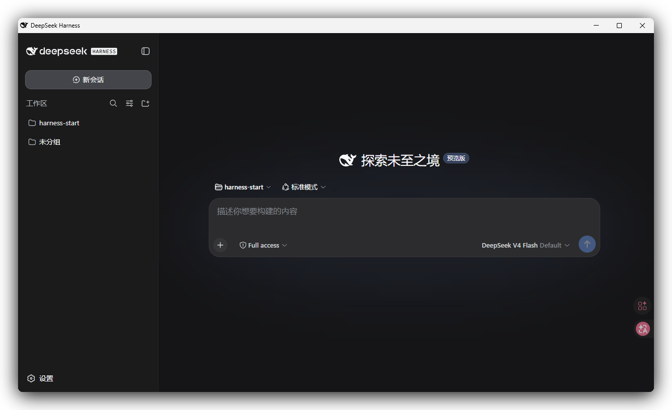Minimize the DeepSeek Harness window

click(596, 26)
